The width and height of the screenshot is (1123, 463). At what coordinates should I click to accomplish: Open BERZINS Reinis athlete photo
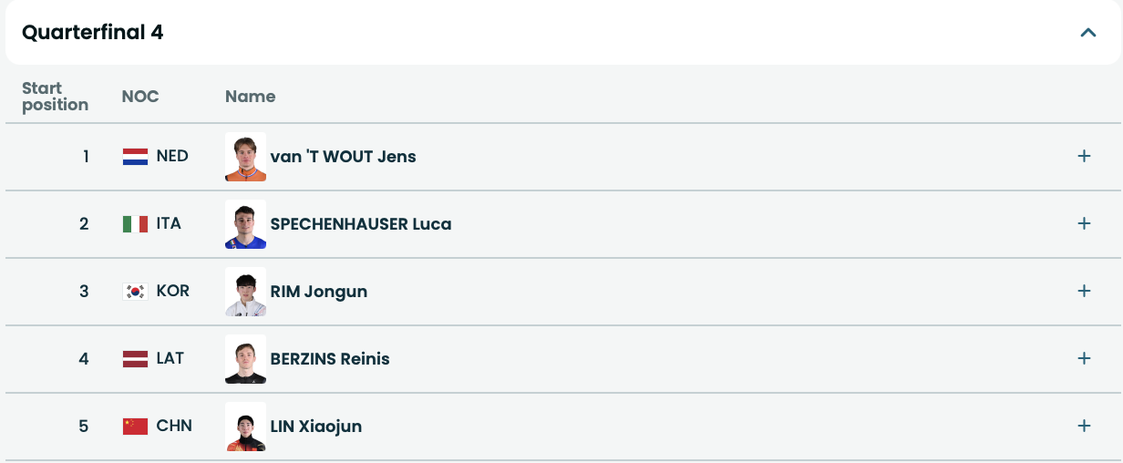pos(245,359)
